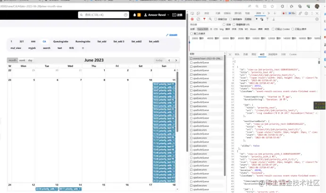Tick the invert filter checkbox

pyautogui.click(x=224, y=24)
